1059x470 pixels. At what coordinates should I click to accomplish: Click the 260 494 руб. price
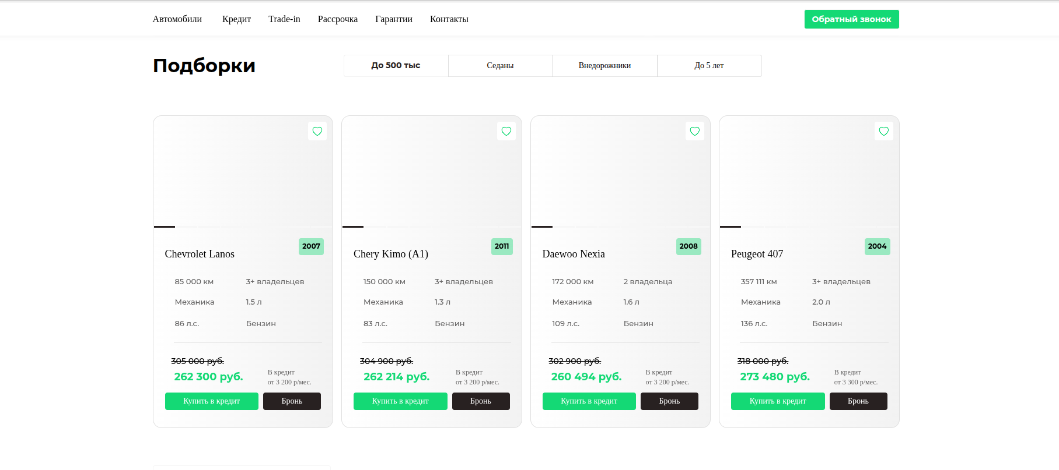click(x=586, y=377)
